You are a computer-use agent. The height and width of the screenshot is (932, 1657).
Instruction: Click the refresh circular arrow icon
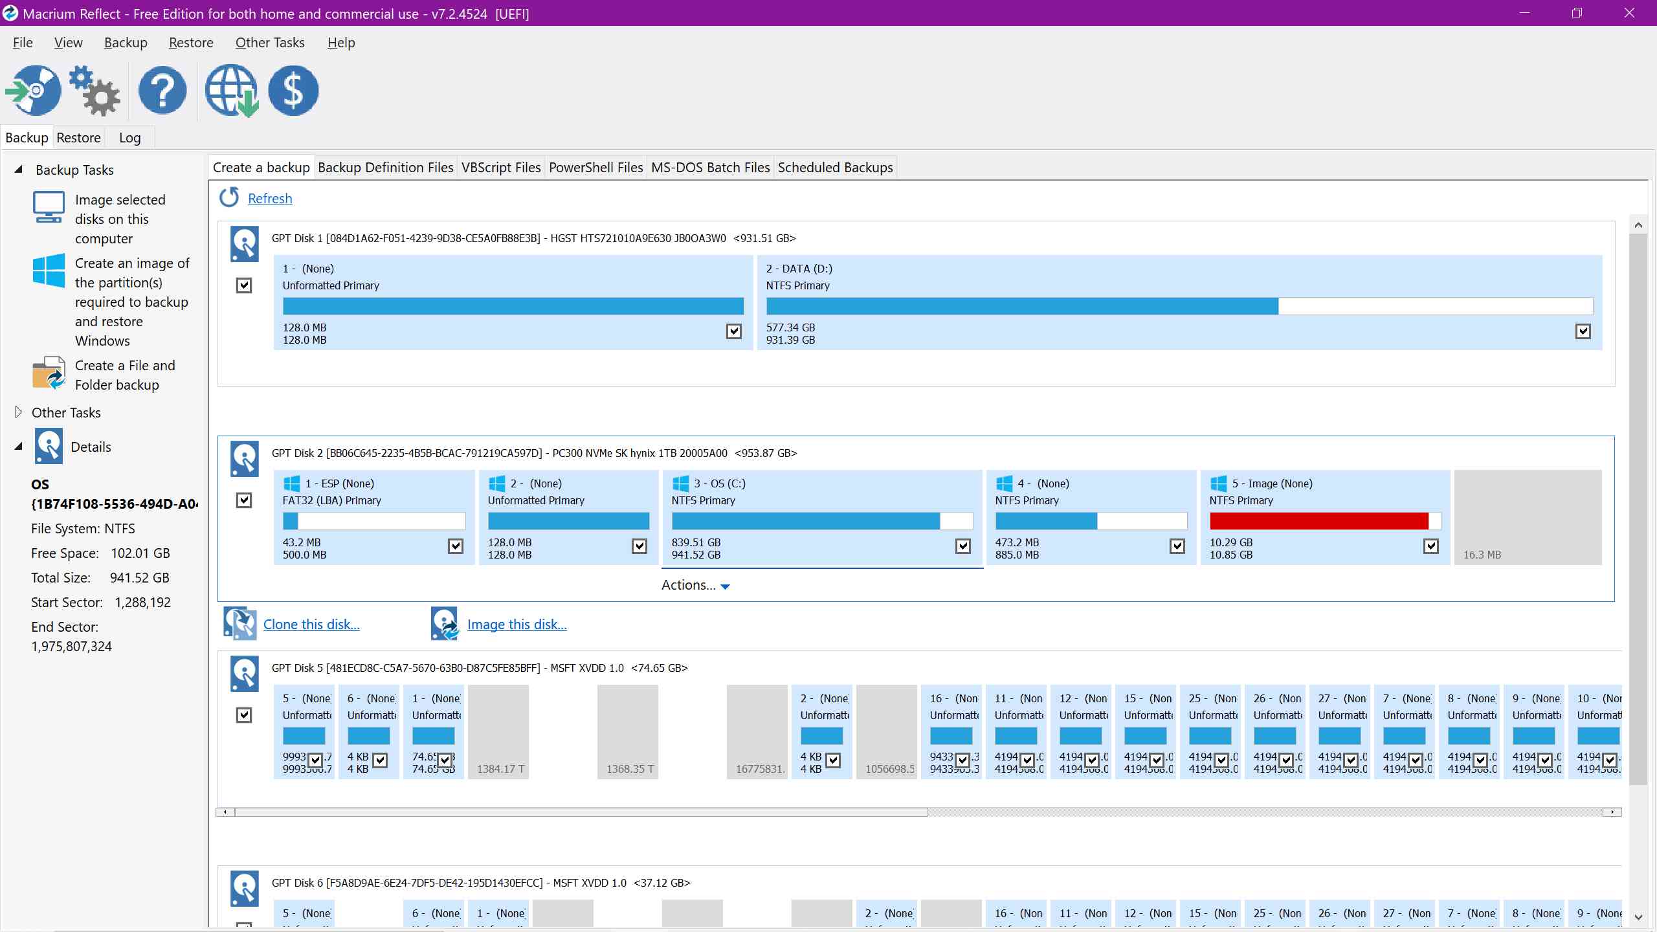coord(229,197)
